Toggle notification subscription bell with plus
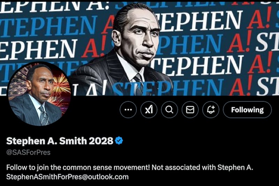Image resolution: width=279 pixels, height=186 pixels. (x=211, y=109)
